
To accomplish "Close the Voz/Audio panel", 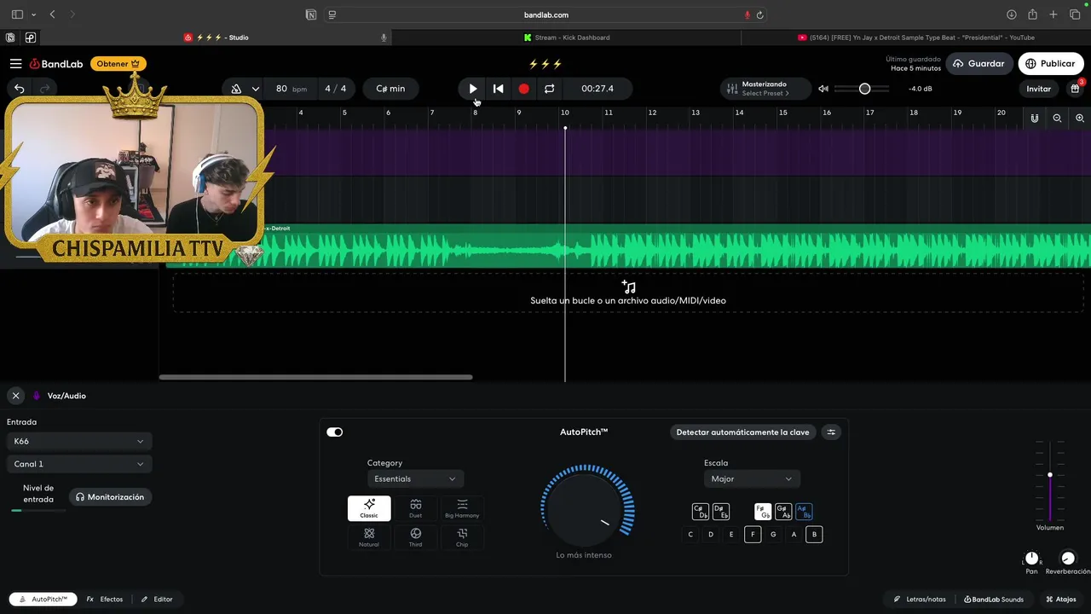I will (15, 396).
